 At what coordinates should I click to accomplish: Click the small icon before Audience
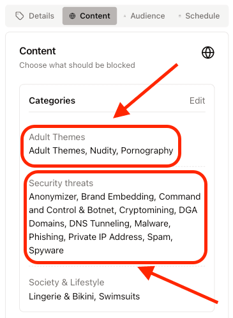pyautogui.click(x=125, y=16)
